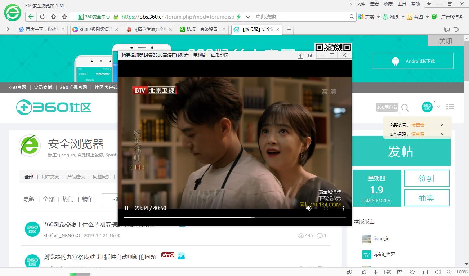Pause the video playback
469x276 pixels.
coord(126,208)
